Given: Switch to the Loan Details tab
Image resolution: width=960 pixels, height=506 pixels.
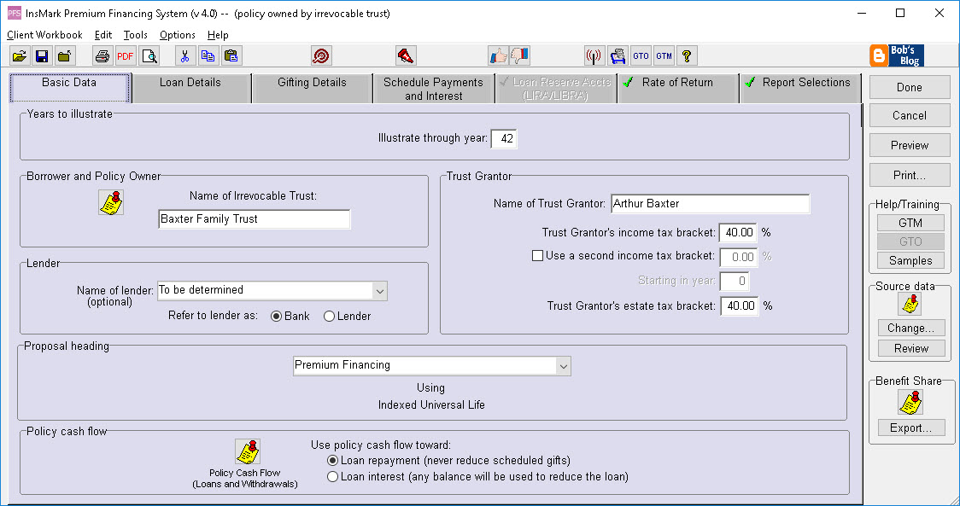Looking at the screenshot, I should point(191,81).
